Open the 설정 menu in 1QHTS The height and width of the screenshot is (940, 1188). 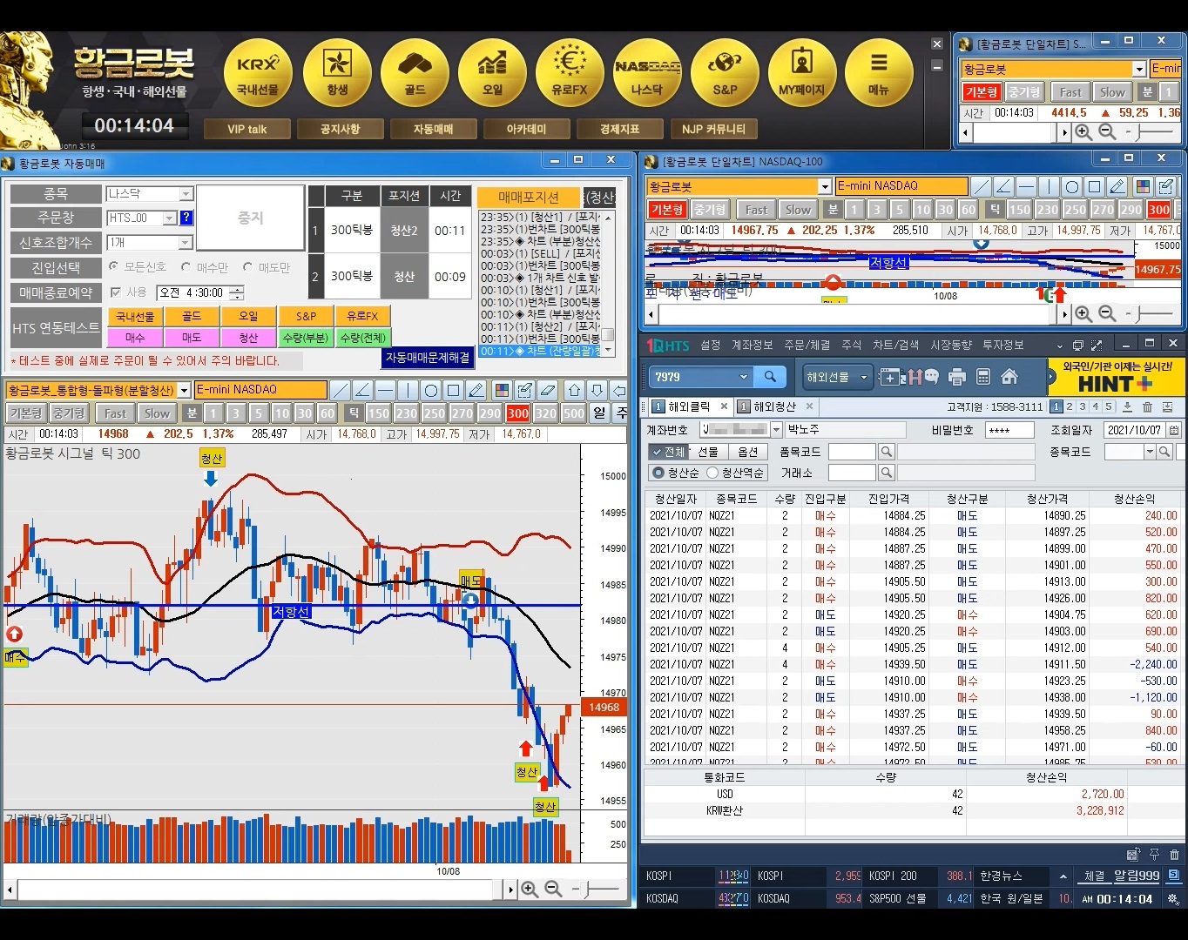(711, 346)
